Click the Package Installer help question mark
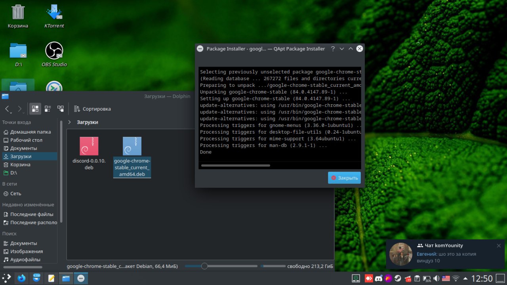The width and height of the screenshot is (507, 285). (x=333, y=49)
